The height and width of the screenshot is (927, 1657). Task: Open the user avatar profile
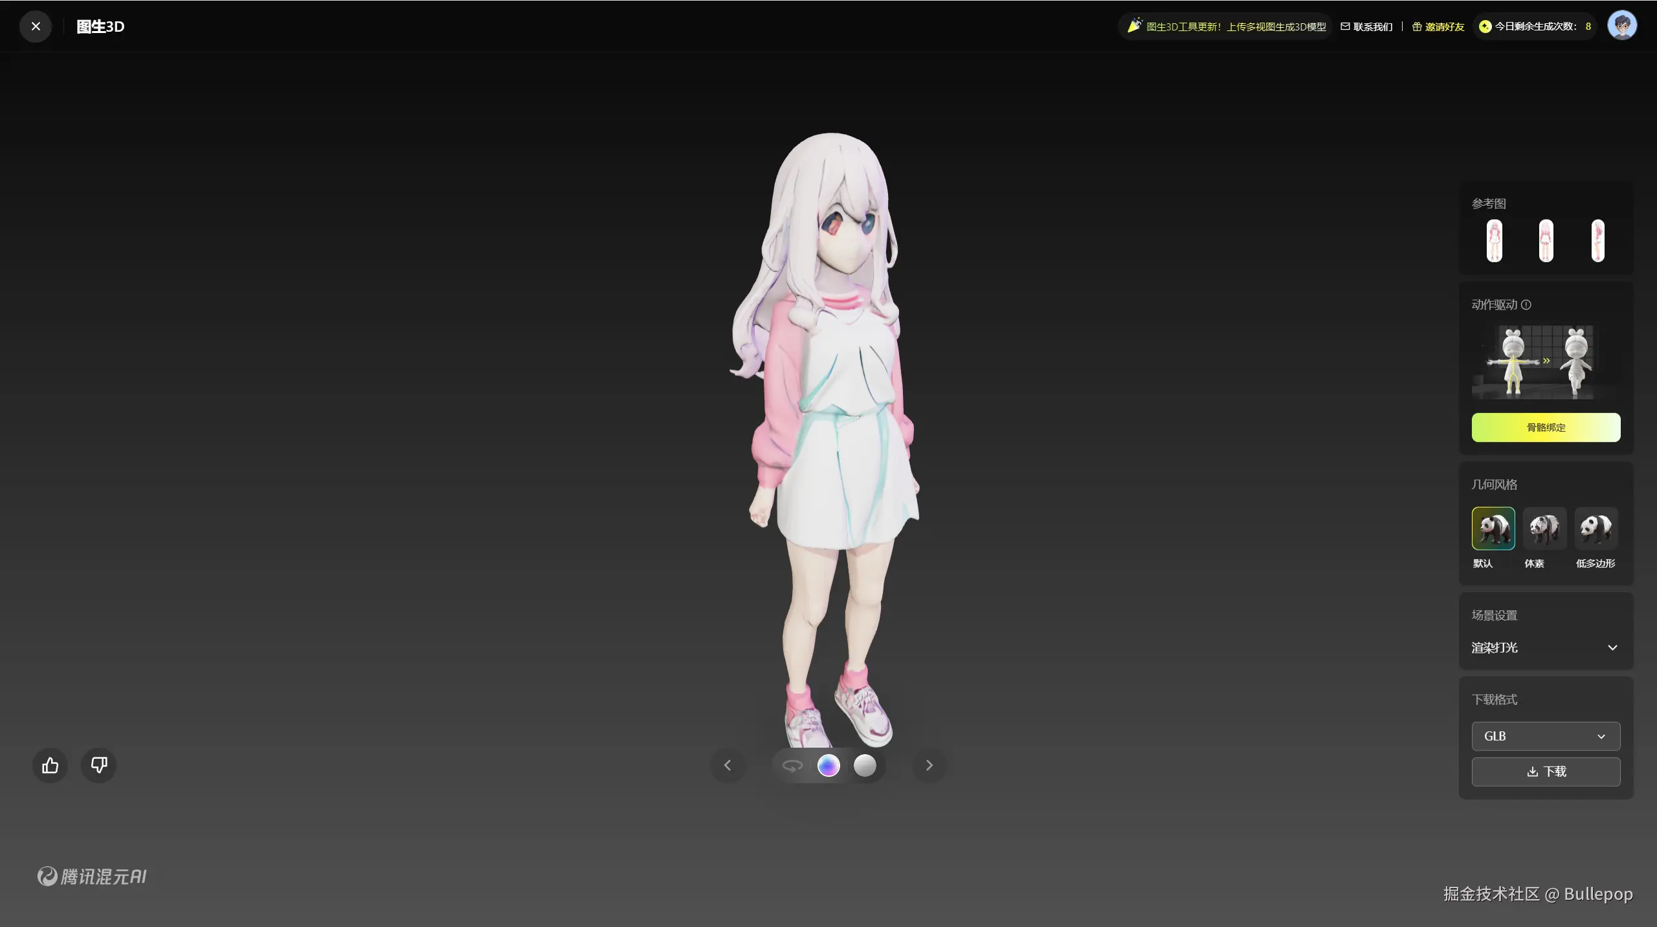1621,26
